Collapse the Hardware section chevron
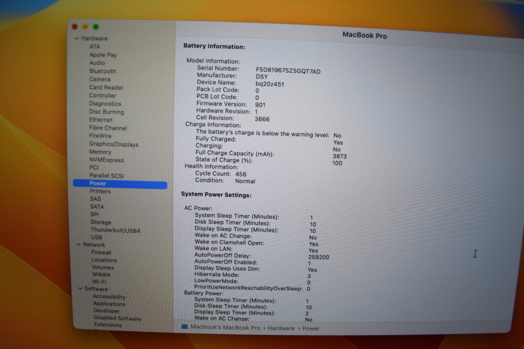The image size is (524, 349). coord(77,38)
